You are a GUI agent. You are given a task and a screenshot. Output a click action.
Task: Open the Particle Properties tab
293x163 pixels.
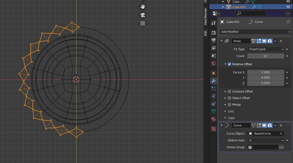coord(213,88)
